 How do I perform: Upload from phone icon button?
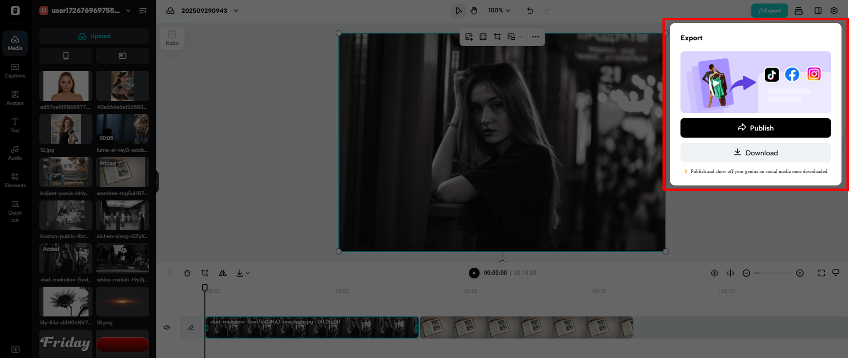(66, 56)
